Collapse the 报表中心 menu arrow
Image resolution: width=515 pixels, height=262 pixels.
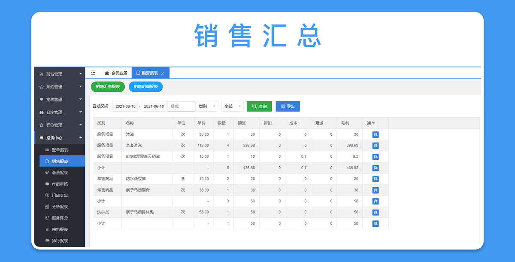[x=81, y=138]
